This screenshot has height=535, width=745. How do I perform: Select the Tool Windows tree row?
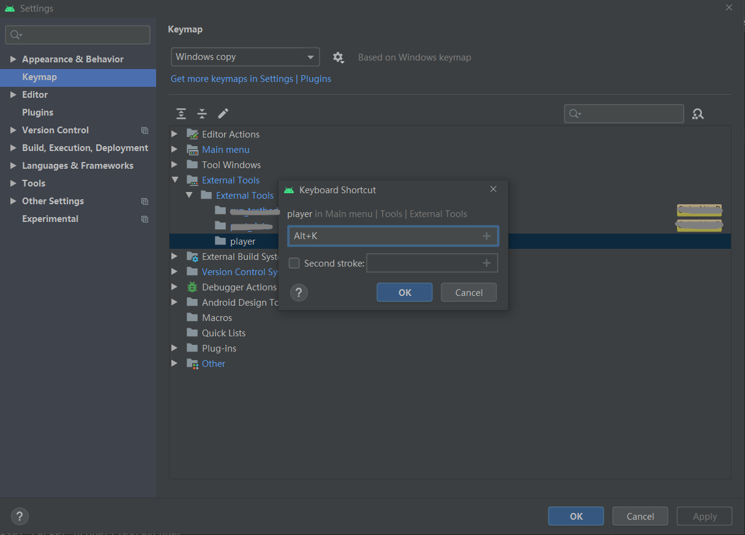450,165
